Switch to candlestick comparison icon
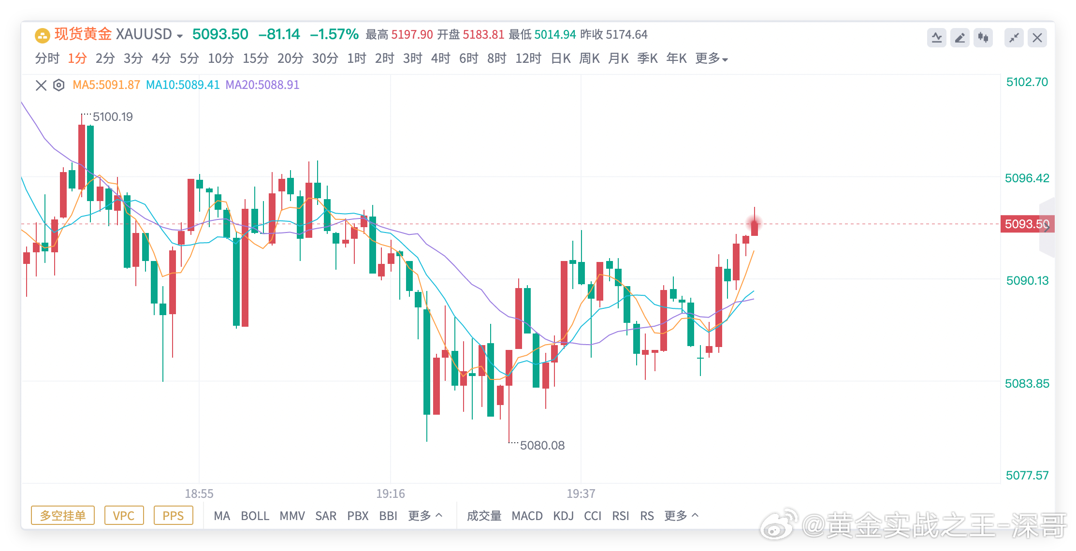This screenshot has height=551, width=1076. [x=983, y=37]
